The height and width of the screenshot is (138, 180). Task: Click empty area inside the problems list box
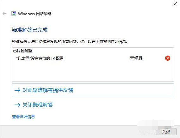93,72
